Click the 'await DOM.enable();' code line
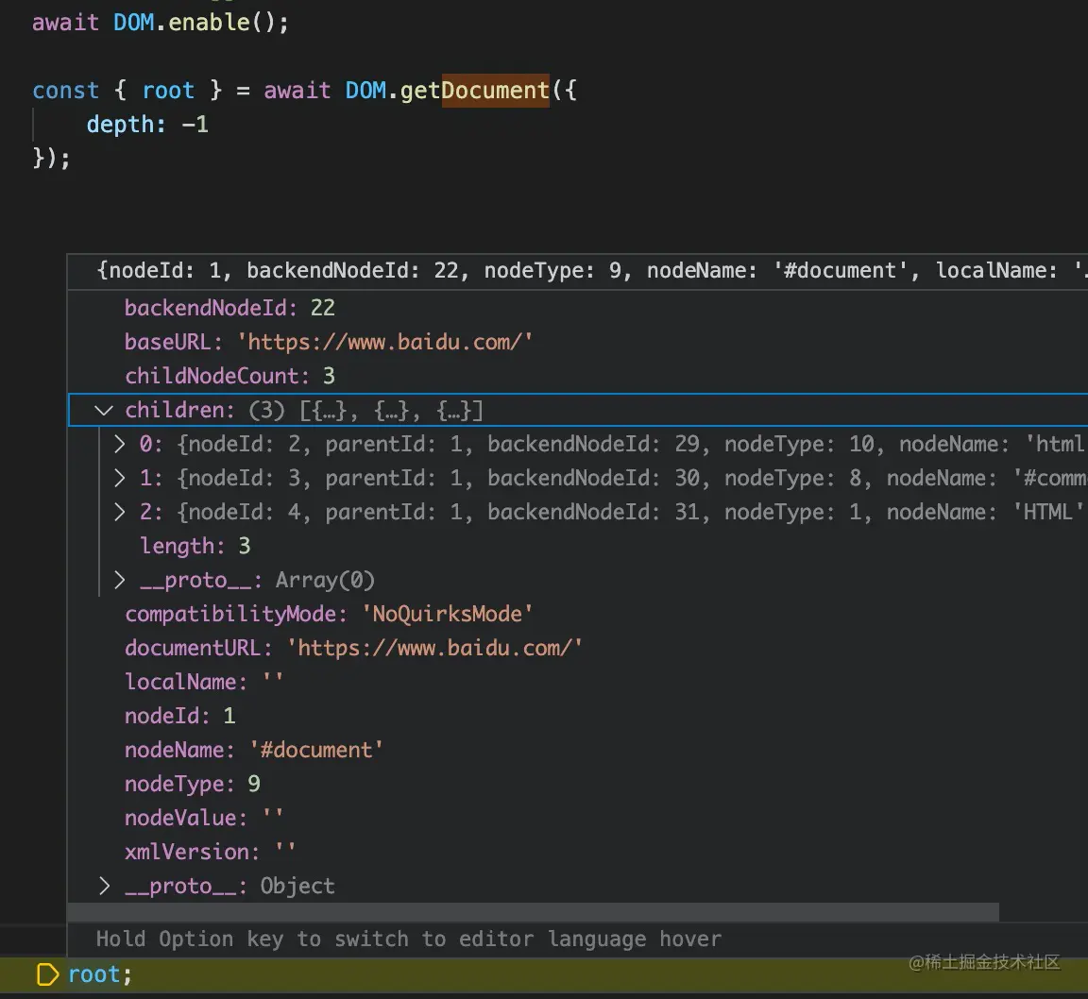Image resolution: width=1088 pixels, height=999 pixels. (x=161, y=23)
